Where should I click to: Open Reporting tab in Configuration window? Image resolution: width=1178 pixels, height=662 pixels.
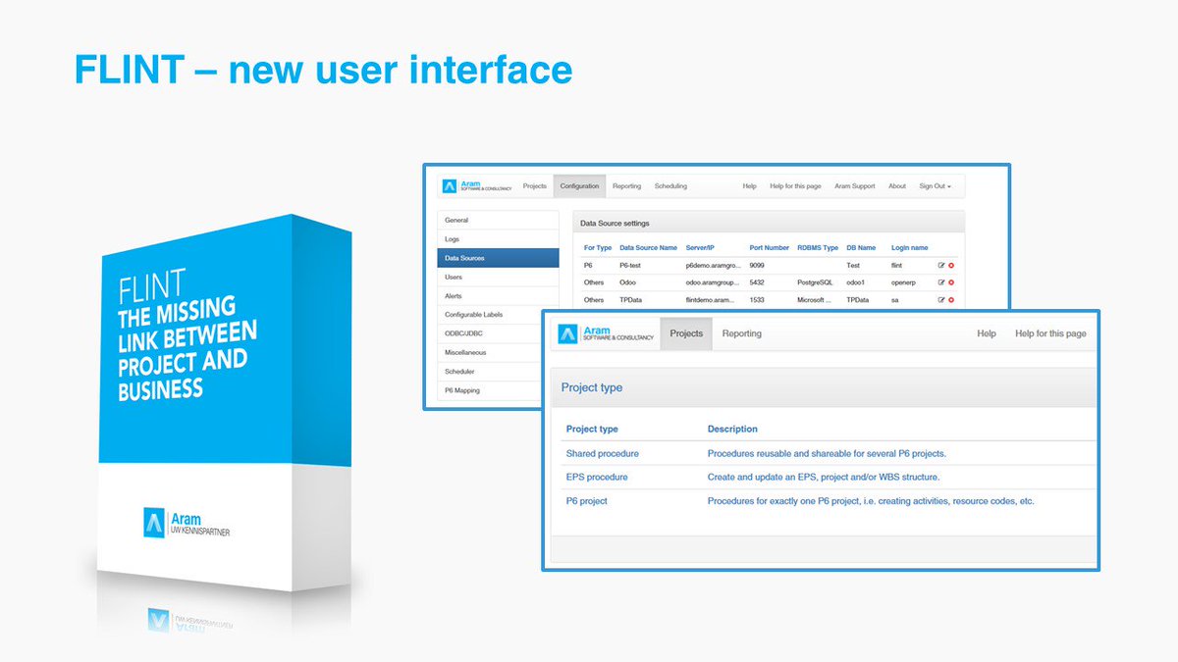(626, 186)
